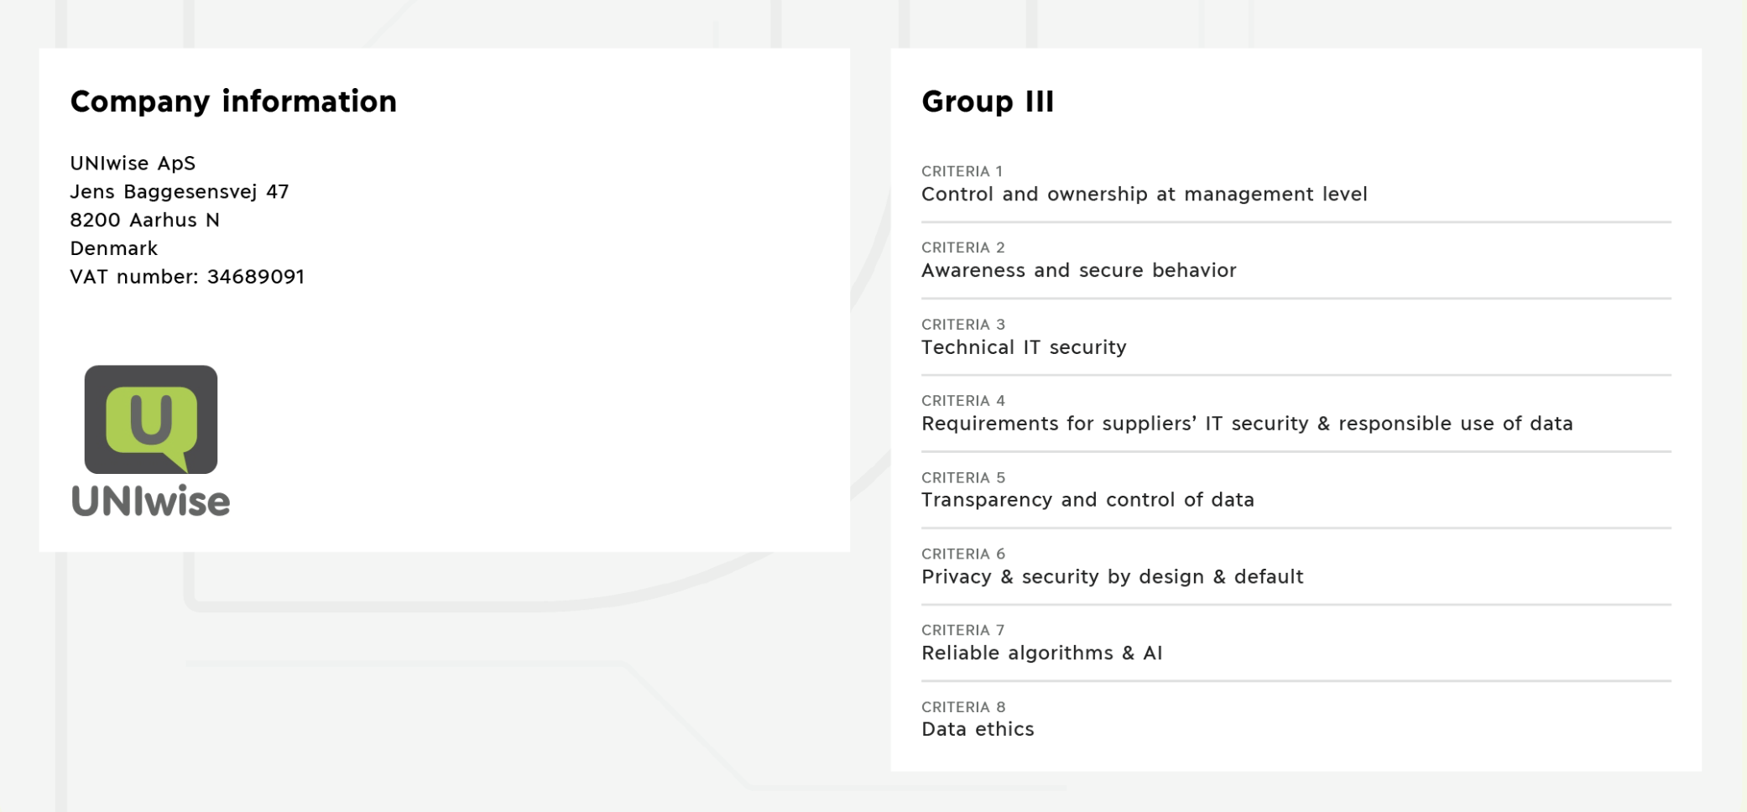Image resolution: width=1747 pixels, height=812 pixels.
Task: Open Requirements for suppliers' IT security criterion
Action: (x=1247, y=424)
